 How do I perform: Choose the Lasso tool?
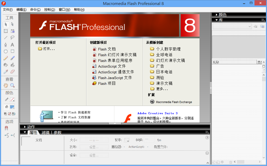pos(12,37)
